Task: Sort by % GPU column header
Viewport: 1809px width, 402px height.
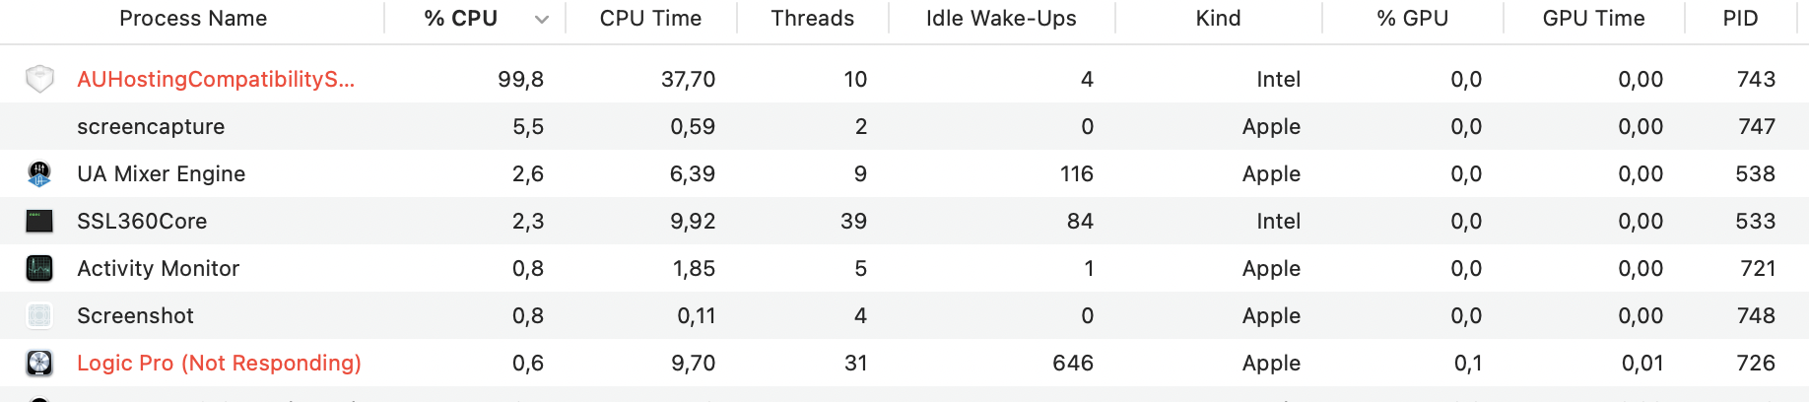Action: (1412, 19)
